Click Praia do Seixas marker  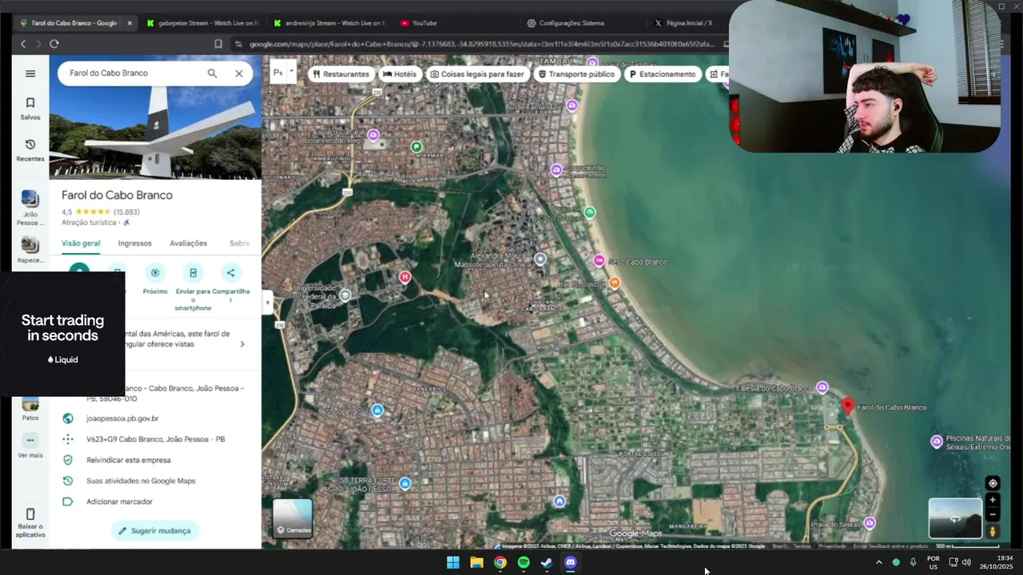pos(869,523)
